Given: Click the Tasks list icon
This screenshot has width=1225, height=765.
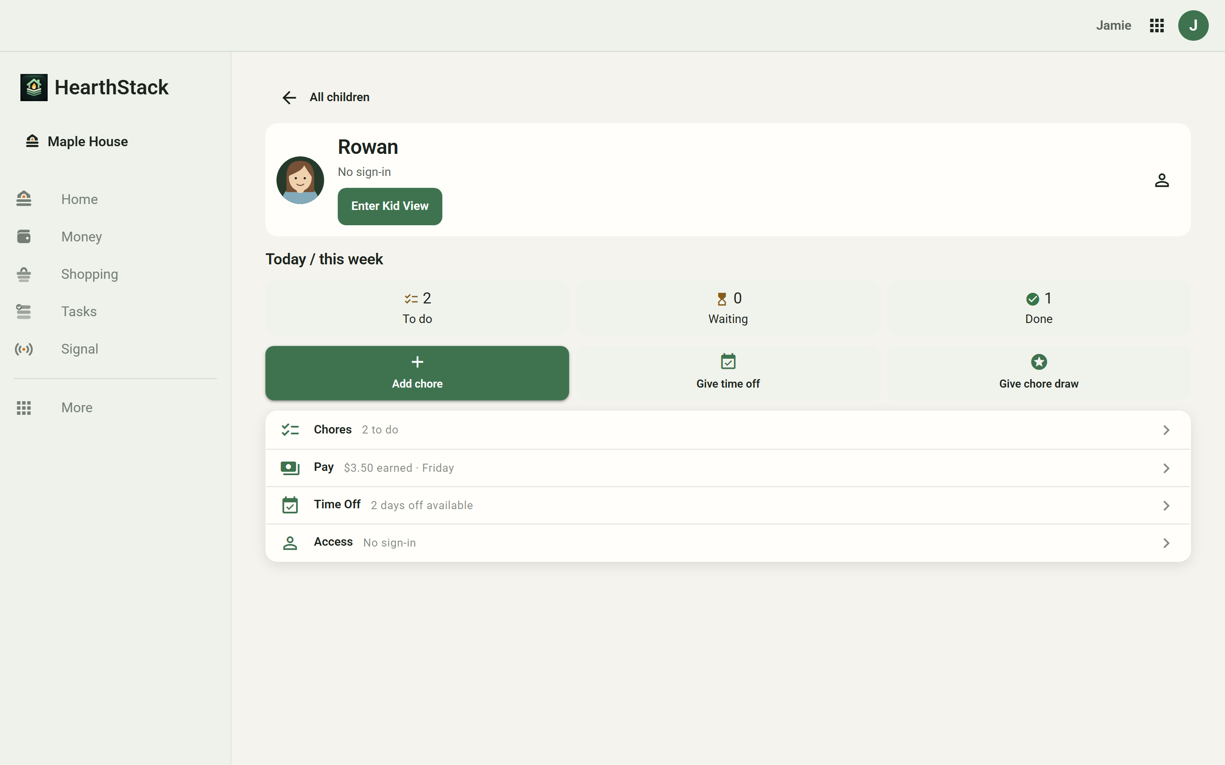Looking at the screenshot, I should [x=24, y=311].
